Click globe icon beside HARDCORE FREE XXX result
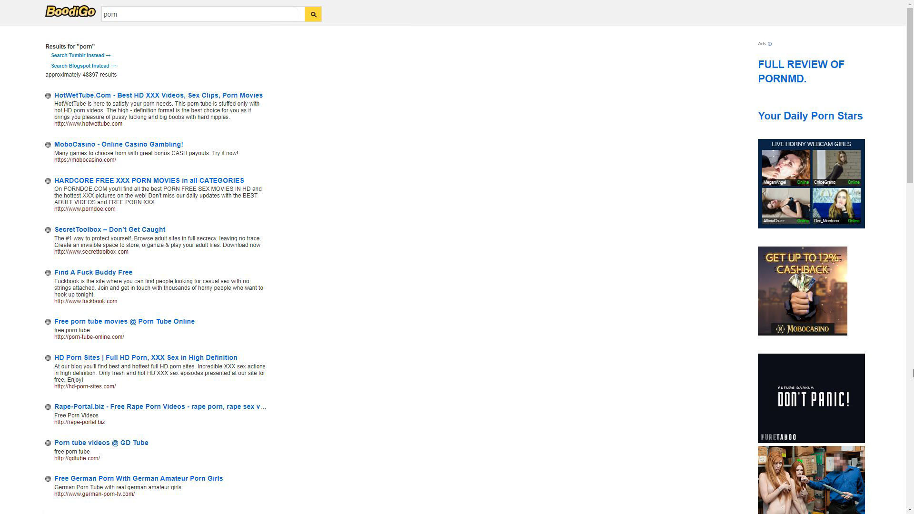The width and height of the screenshot is (914, 514). (48, 181)
